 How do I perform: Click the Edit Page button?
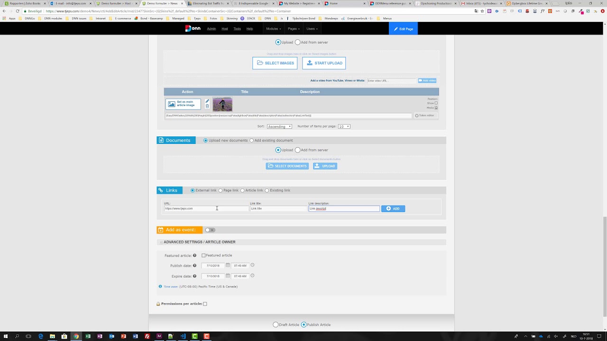coord(403,28)
